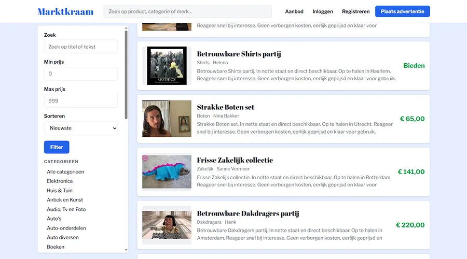Click the Zoek op titel input

click(81, 47)
